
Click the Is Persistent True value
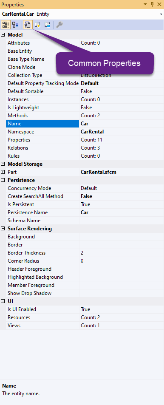point(122,204)
